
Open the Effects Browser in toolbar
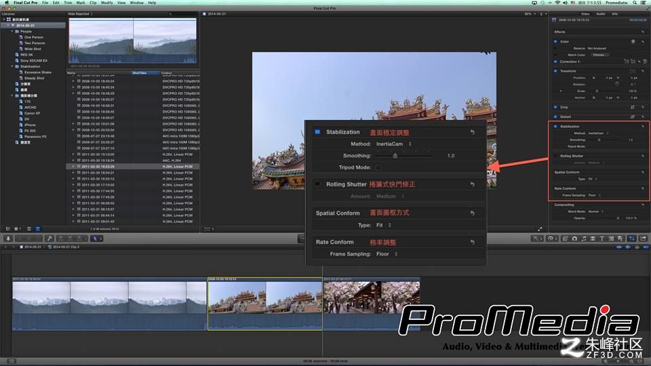pos(566,239)
